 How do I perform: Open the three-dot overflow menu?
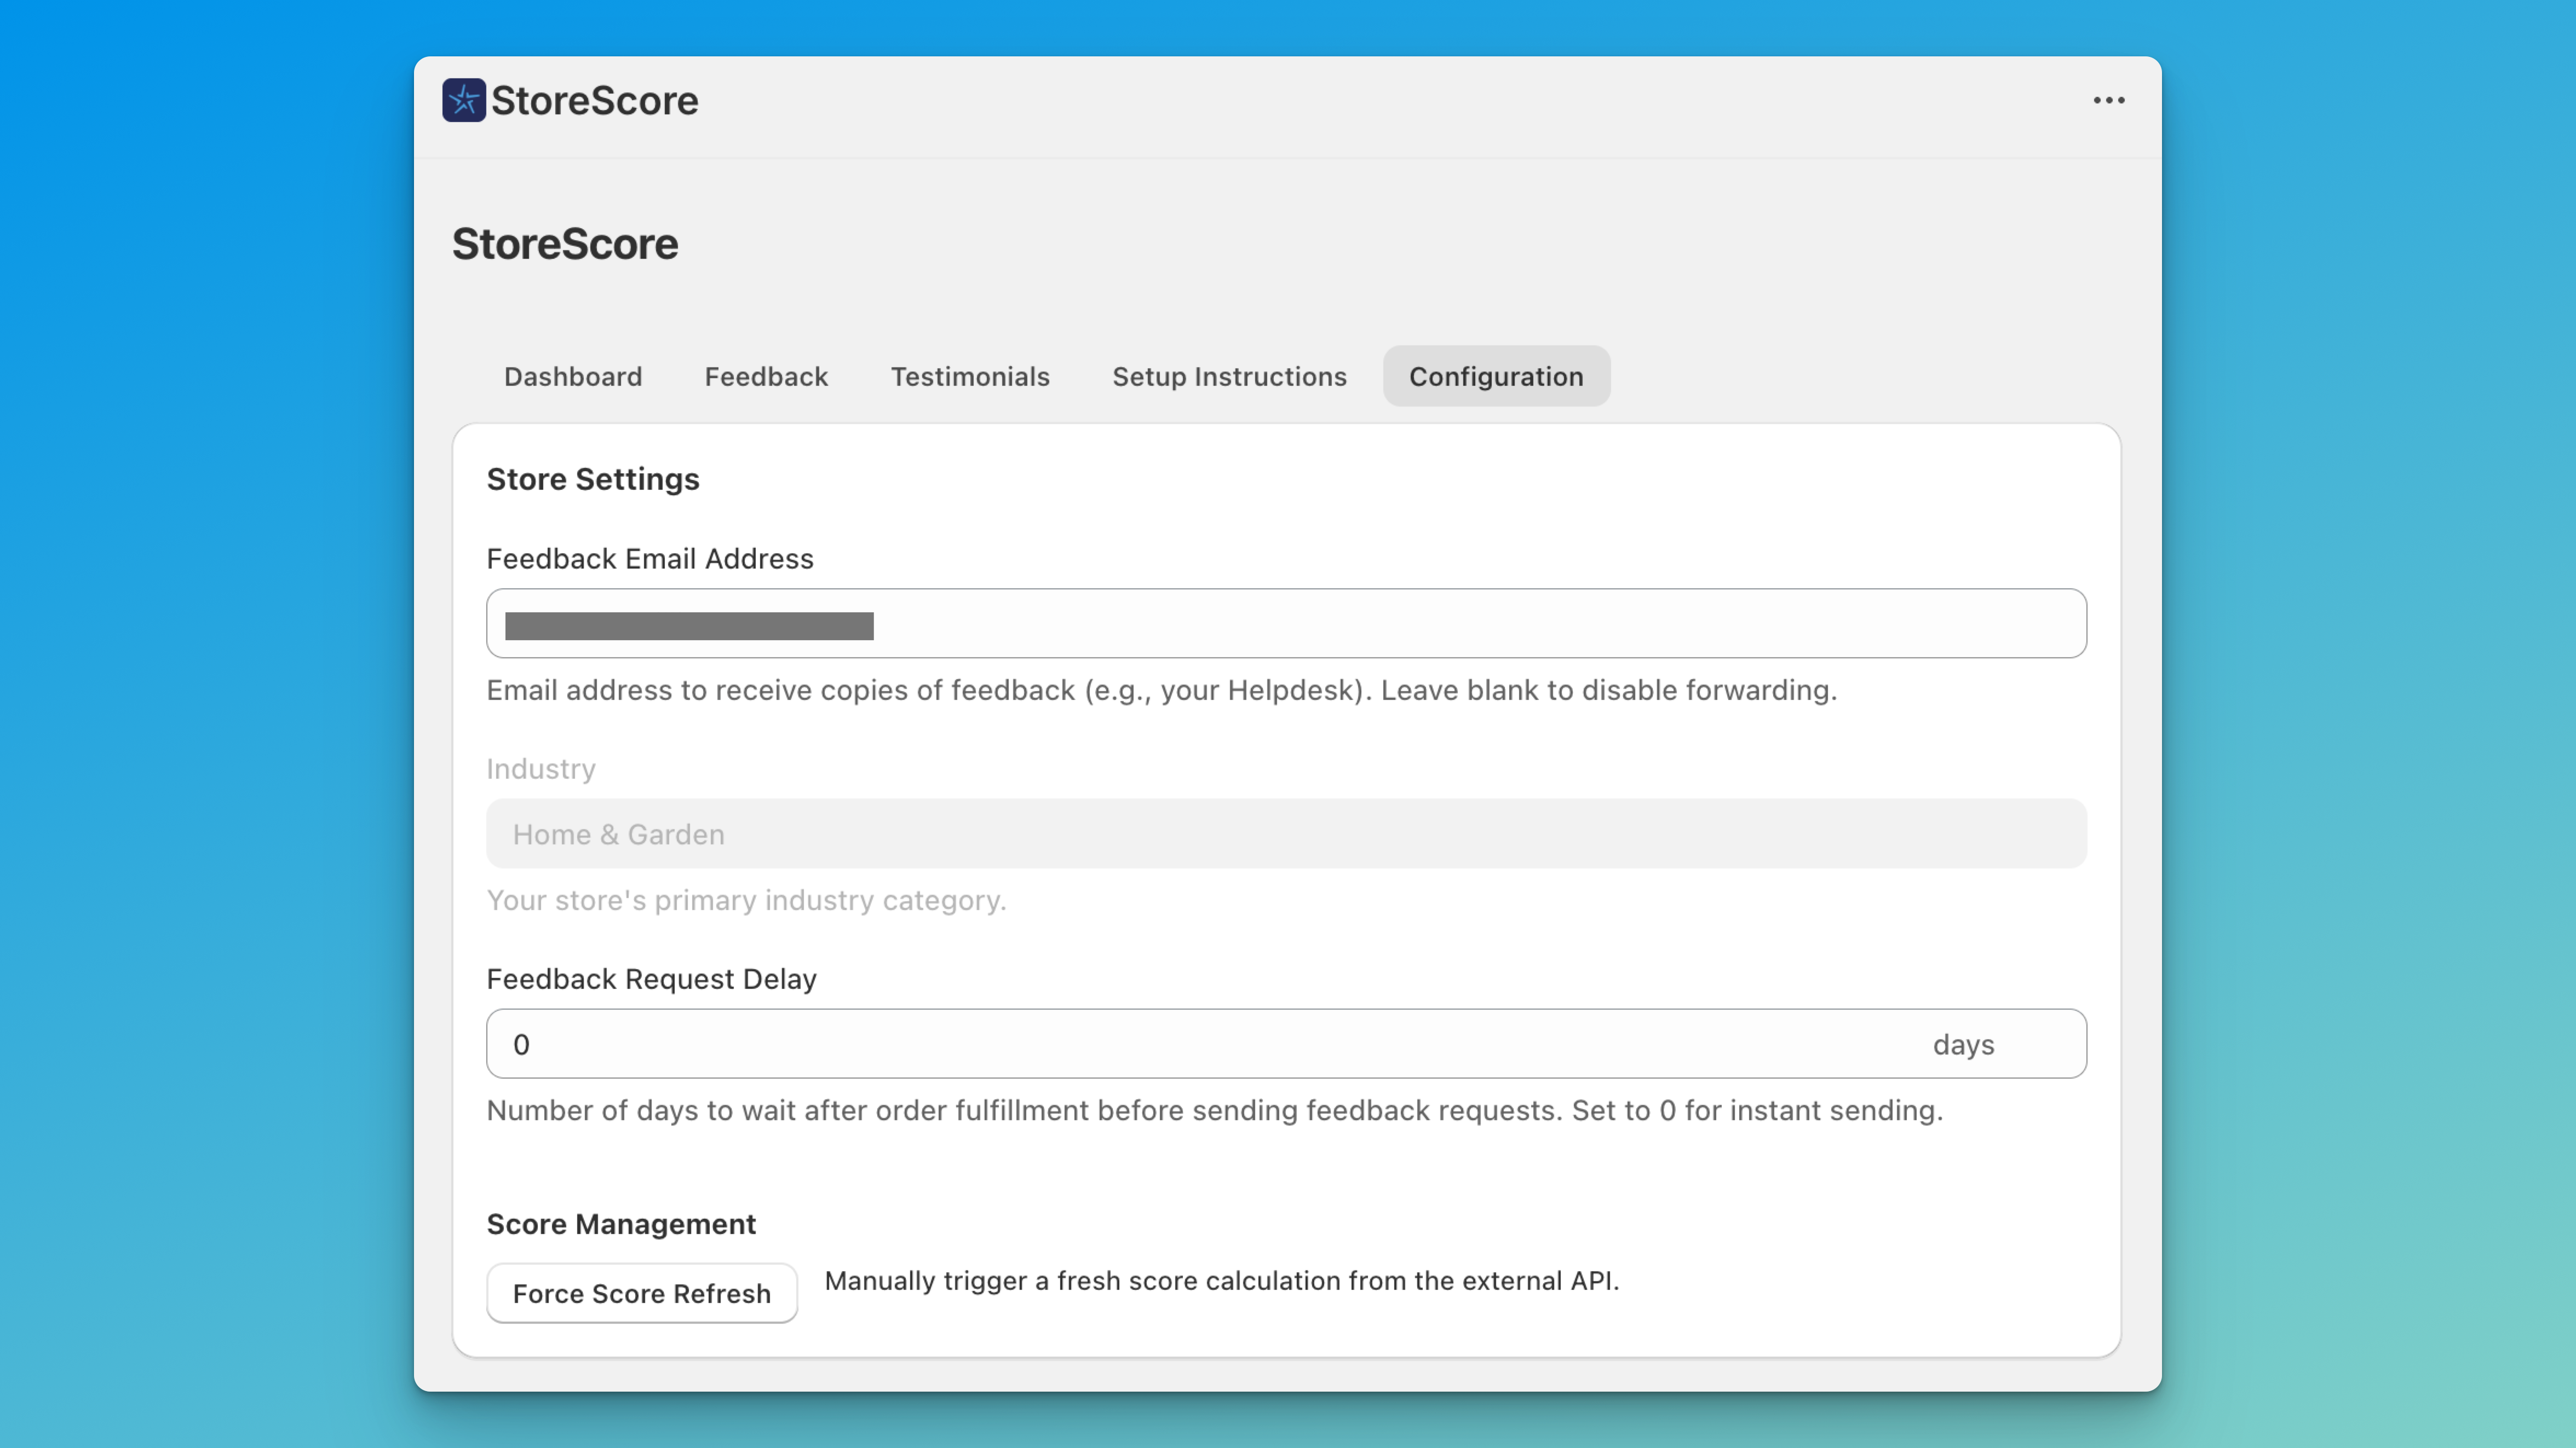point(2108,100)
